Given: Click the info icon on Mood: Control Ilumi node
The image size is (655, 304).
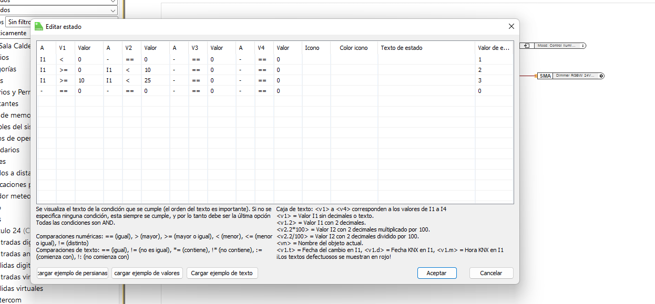Looking at the screenshot, I should [583, 46].
